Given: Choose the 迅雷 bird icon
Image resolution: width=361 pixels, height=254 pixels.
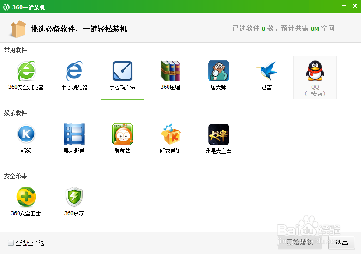Looking at the screenshot, I should (267, 71).
